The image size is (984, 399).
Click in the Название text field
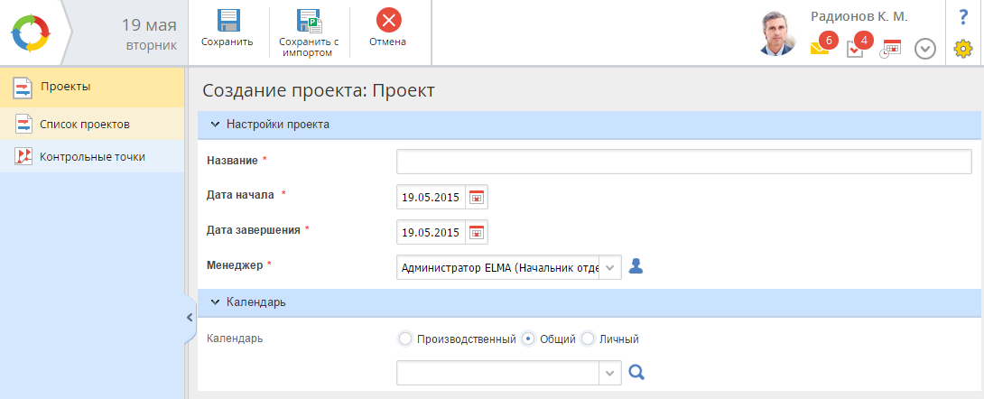tap(683, 162)
